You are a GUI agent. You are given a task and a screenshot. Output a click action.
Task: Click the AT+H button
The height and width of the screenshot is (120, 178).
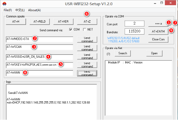(16, 22)
